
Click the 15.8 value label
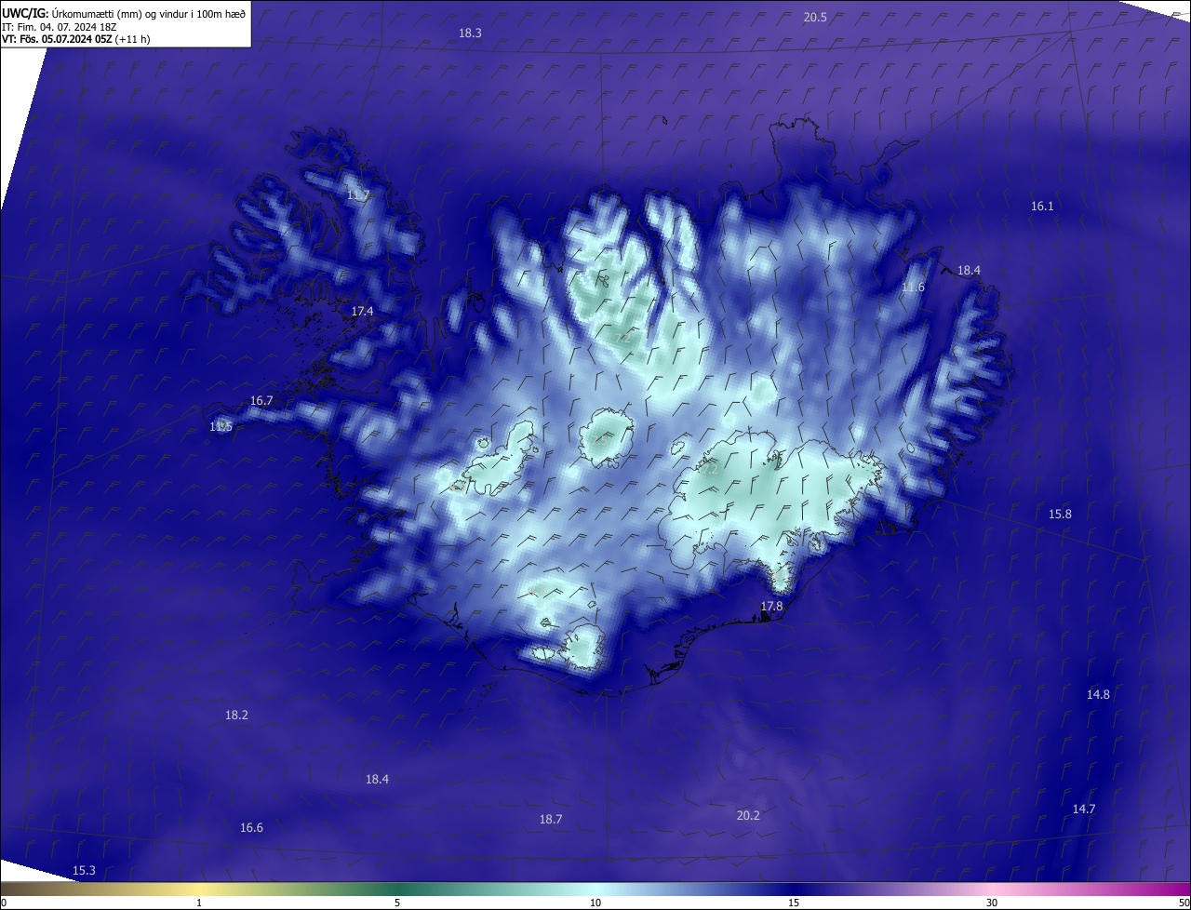pyautogui.click(x=1060, y=515)
